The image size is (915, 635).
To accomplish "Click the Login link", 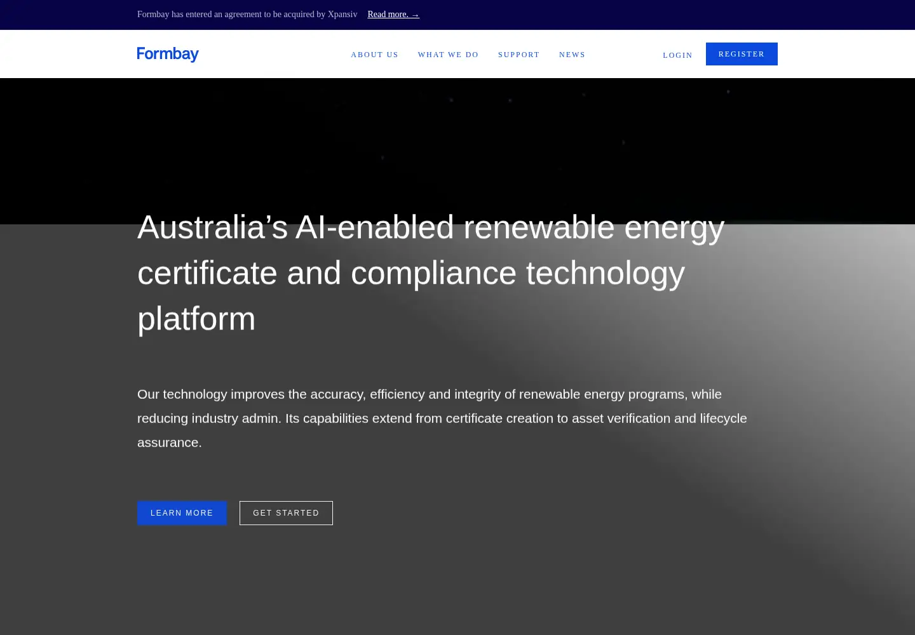I will 677,55.
